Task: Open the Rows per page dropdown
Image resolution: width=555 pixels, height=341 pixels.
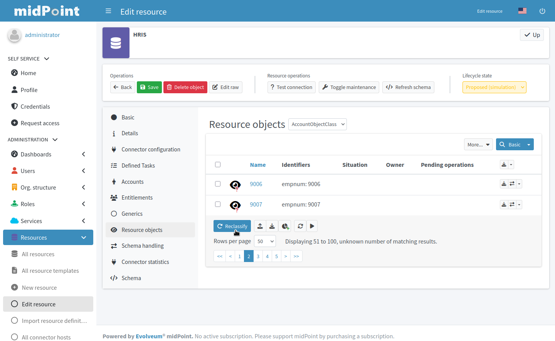Action: tap(265, 241)
